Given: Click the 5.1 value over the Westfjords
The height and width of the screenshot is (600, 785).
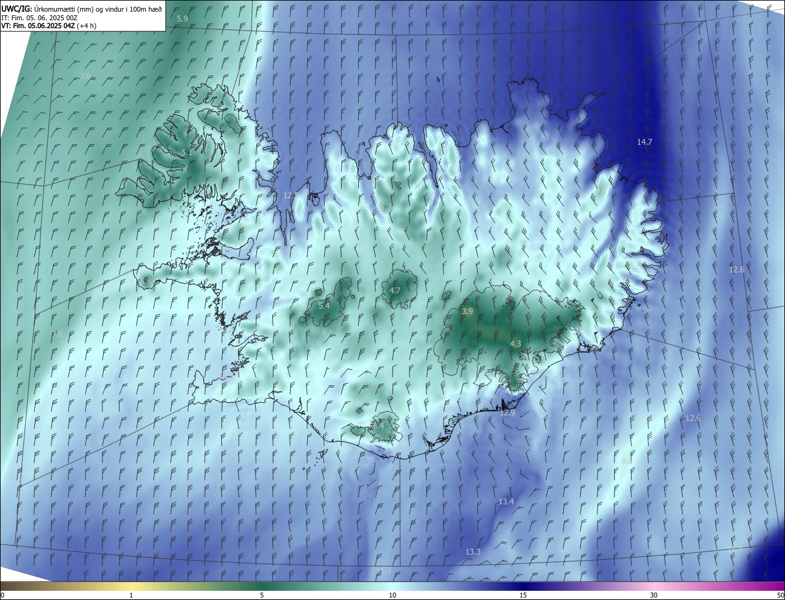Looking at the screenshot, I should point(187,152).
